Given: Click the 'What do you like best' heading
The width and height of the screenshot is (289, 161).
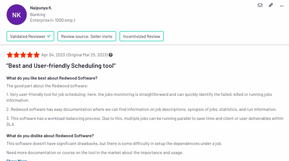Looking at the screenshot, I should click(x=52, y=78).
